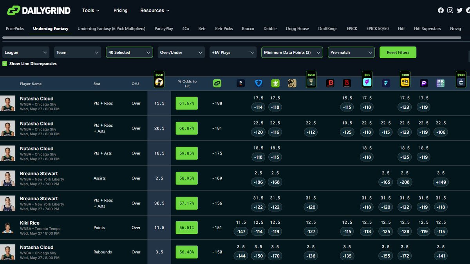
Task: Click the green DailyGrind link column icon
Action: click(217, 83)
